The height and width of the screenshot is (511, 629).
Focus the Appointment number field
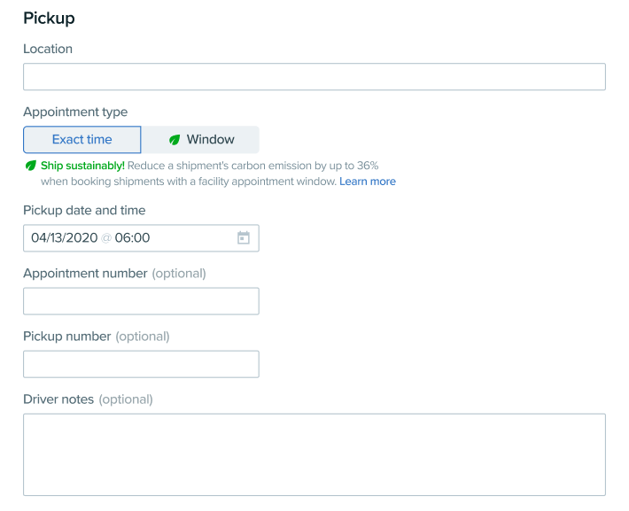click(x=141, y=301)
